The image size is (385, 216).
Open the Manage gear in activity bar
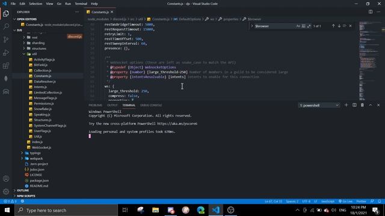click(x=6, y=191)
